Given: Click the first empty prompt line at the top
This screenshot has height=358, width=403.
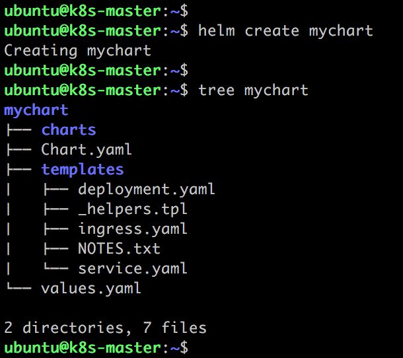Looking at the screenshot, I should point(96,11).
